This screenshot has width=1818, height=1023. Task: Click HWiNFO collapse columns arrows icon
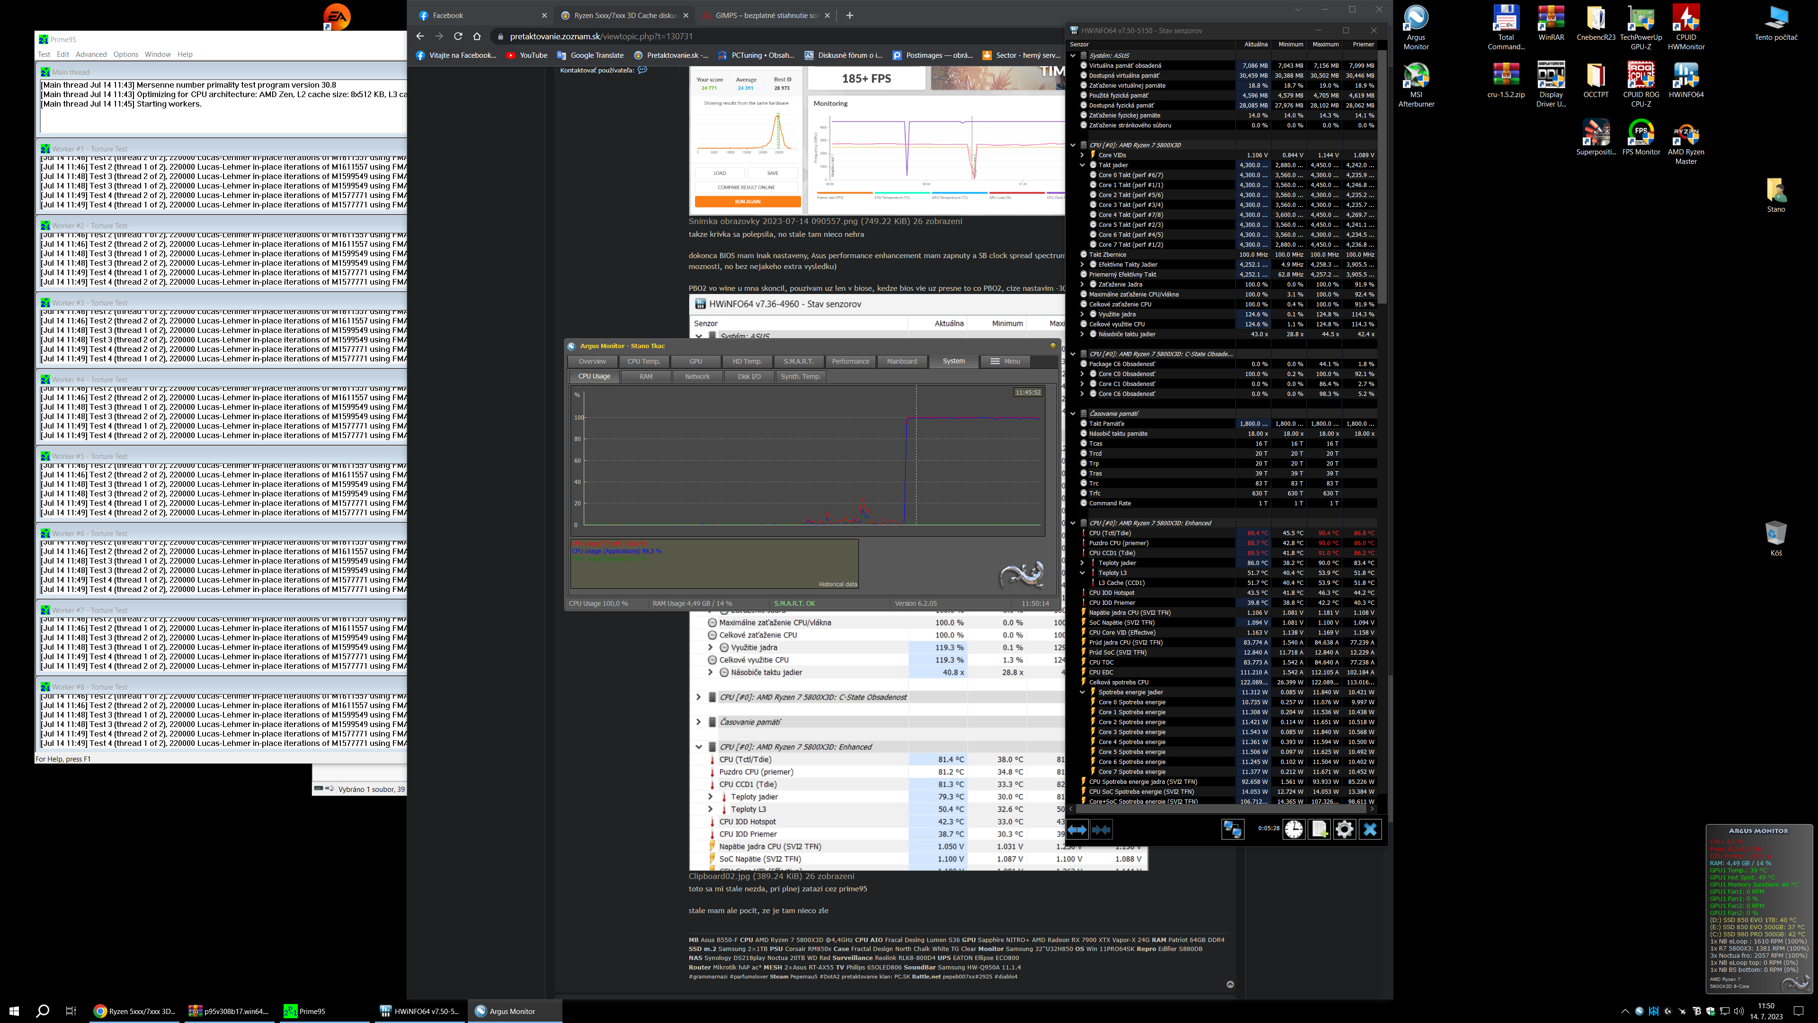click(1101, 830)
